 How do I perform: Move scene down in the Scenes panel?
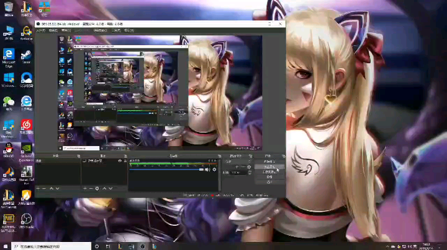click(58, 188)
